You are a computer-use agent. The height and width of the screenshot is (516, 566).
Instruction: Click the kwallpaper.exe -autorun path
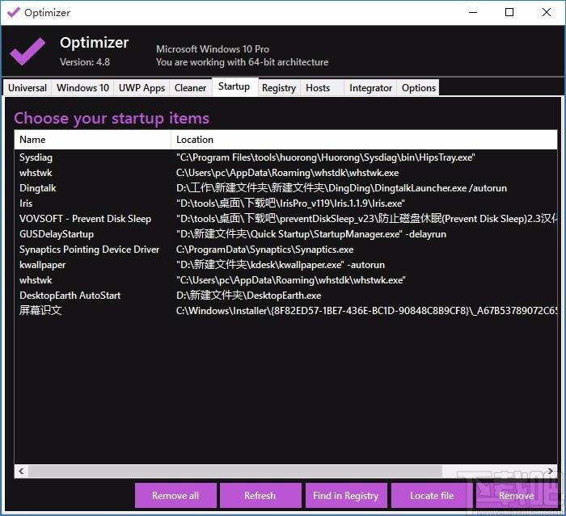(x=281, y=265)
